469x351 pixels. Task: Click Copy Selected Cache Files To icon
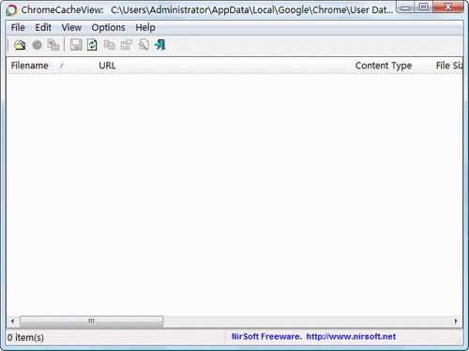coord(53,45)
